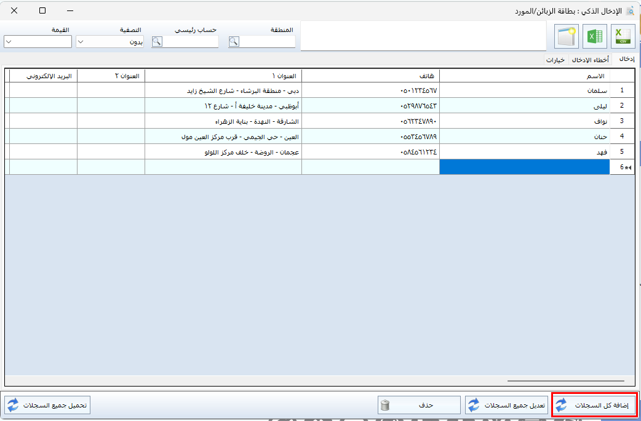Click the البريد الإلكتروني column header

point(43,76)
